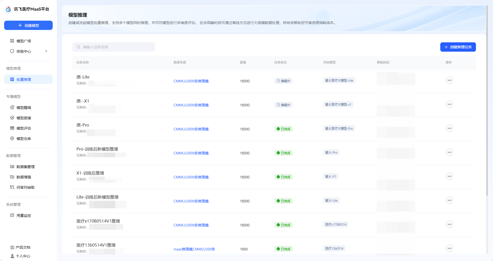Image resolution: width=493 pixels, height=261 pixels.
Task: Open more actions for Pro-训练后新模型推理 row
Action: click(450, 152)
